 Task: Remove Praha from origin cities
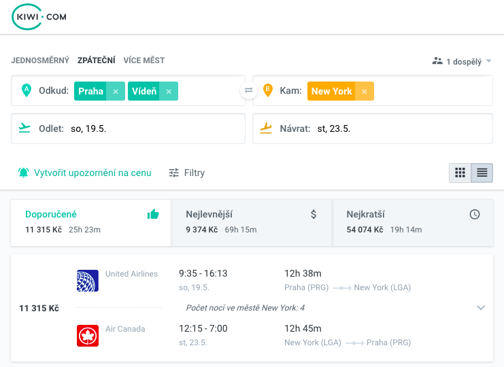click(x=116, y=91)
